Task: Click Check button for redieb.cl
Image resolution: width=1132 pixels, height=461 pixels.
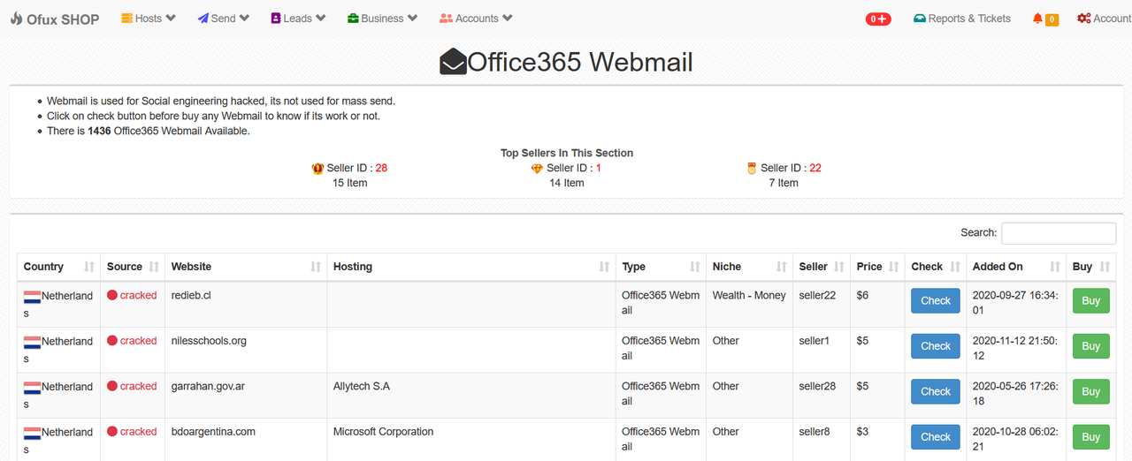Action: click(x=936, y=300)
